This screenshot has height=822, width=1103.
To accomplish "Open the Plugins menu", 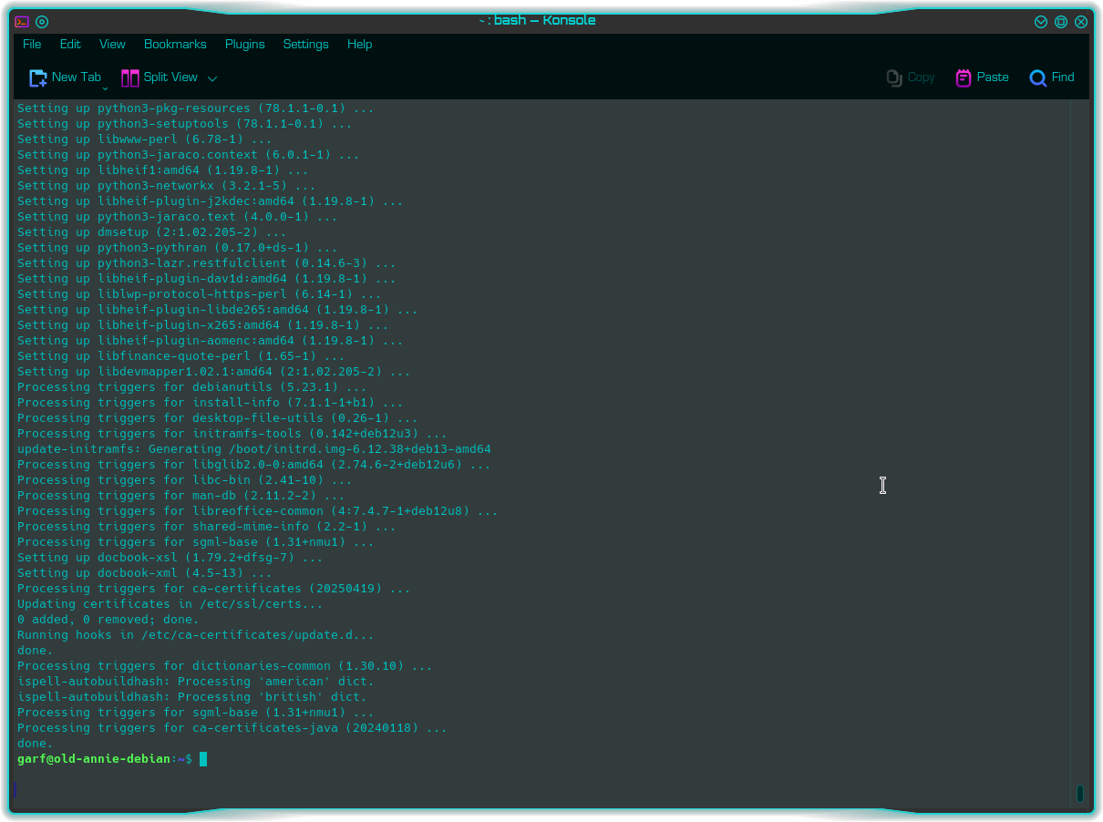I will click(244, 44).
